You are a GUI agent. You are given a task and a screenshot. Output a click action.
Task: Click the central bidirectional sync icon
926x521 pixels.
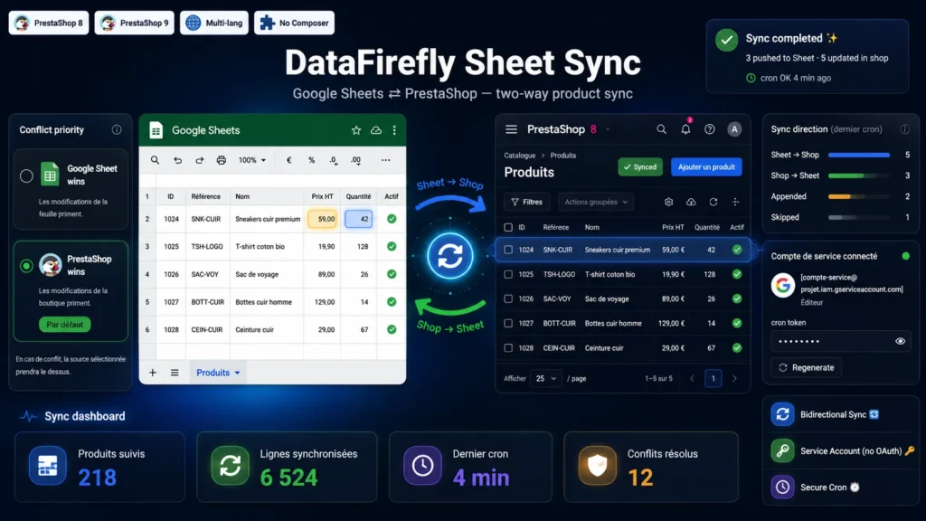[x=450, y=256]
